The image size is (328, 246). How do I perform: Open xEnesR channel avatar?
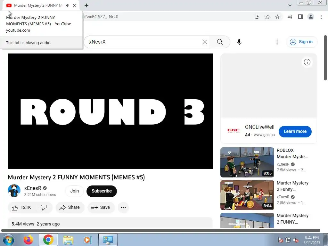(14, 191)
